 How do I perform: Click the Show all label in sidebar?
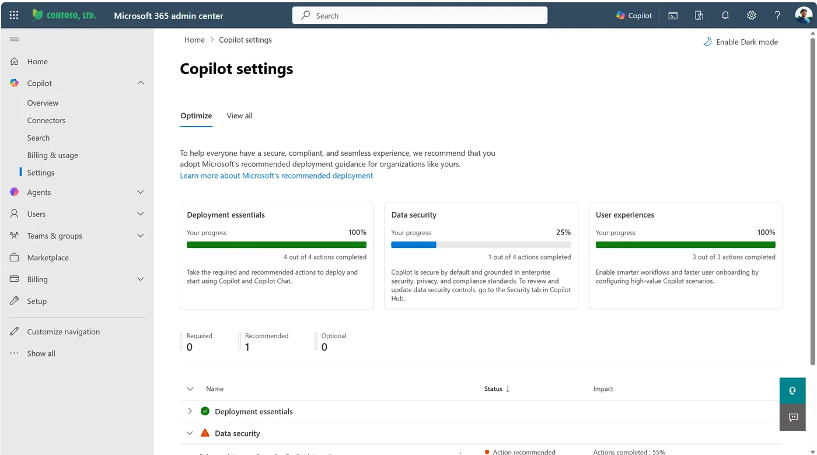click(x=41, y=353)
